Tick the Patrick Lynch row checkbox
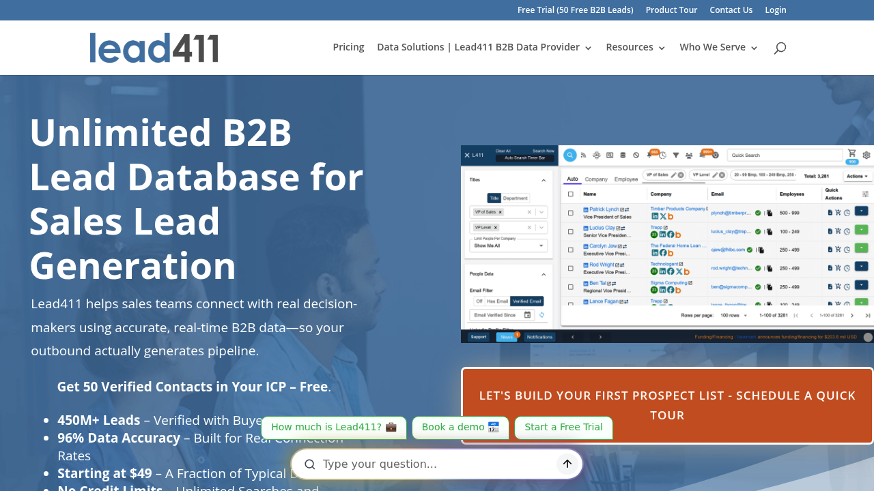This screenshot has height=491, width=874. (571, 213)
